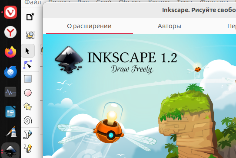Open Vivaldi browser from the dock
The image size is (236, 158).
pos(10,12)
